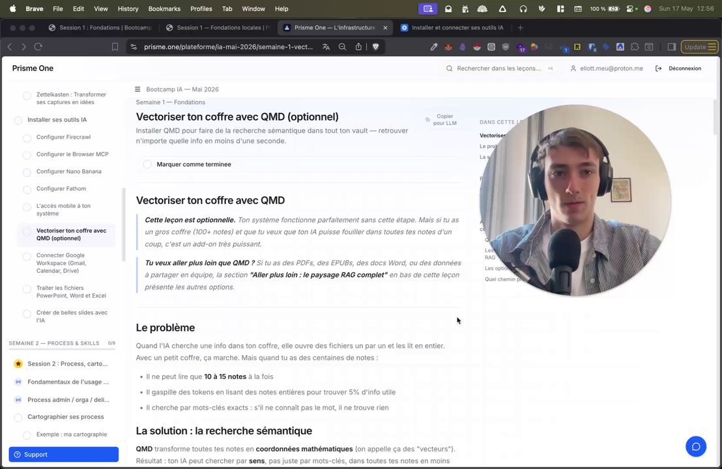The image size is (722, 469).
Task: Open the zoom magnifier in address bar
Action: [342, 47]
